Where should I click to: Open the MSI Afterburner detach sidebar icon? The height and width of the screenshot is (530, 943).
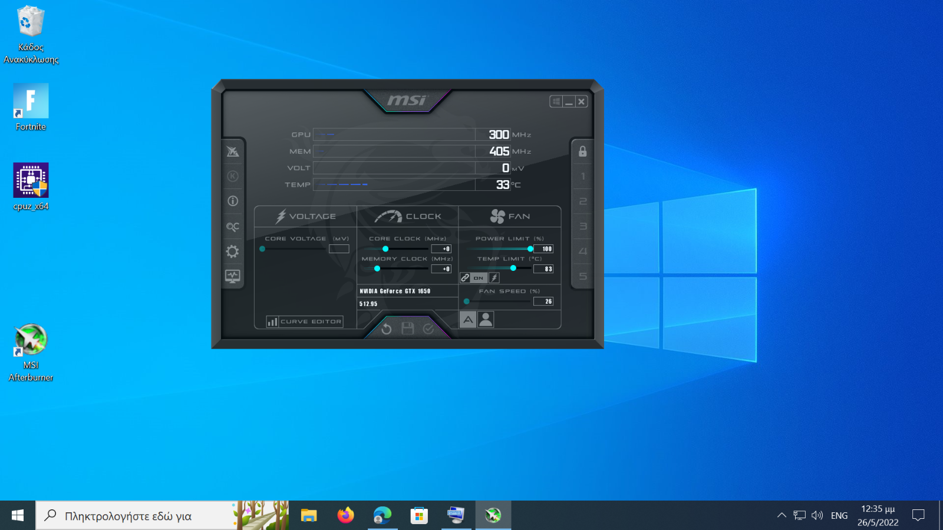233,151
